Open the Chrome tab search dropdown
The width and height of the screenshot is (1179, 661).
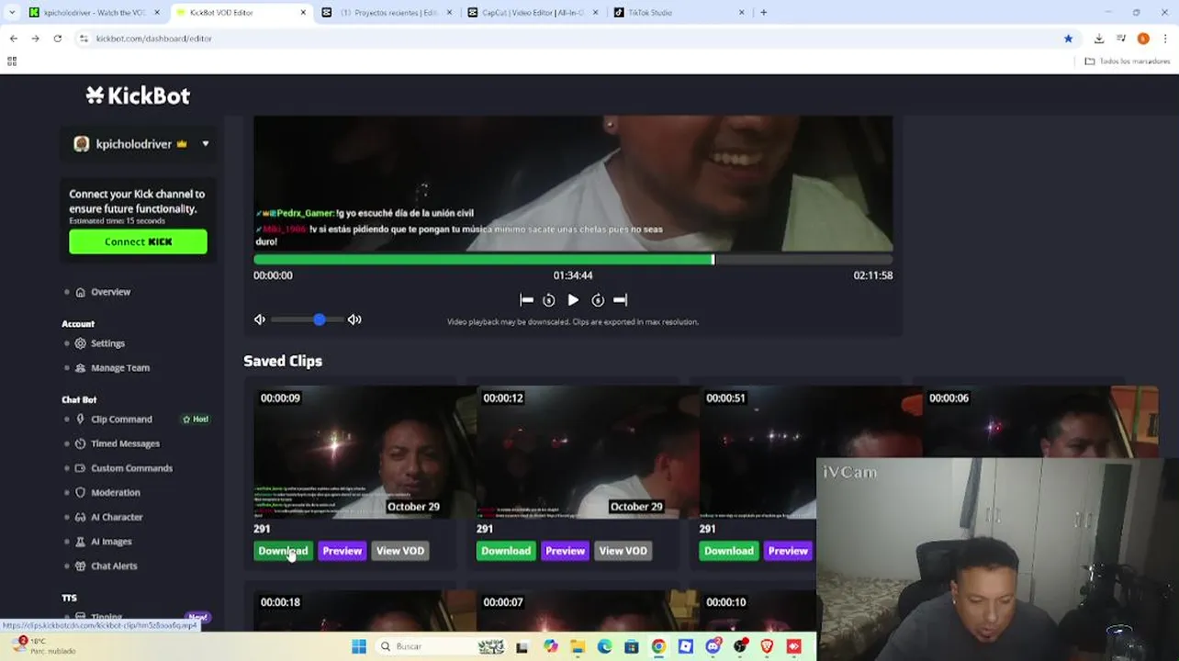[11, 13]
